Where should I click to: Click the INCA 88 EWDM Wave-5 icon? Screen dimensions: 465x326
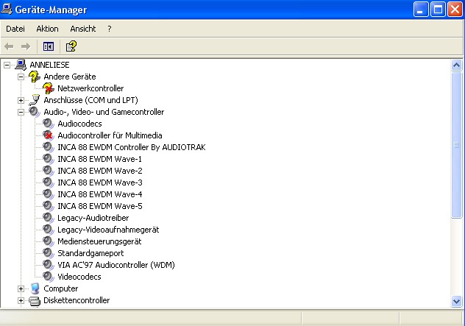pos(49,206)
